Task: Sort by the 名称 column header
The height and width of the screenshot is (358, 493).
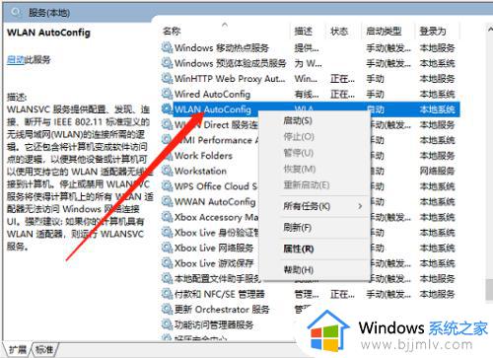Action: [x=225, y=32]
